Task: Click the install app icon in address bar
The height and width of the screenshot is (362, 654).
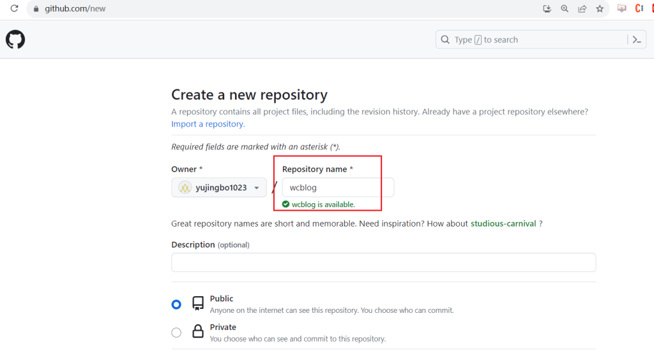Action: click(547, 8)
